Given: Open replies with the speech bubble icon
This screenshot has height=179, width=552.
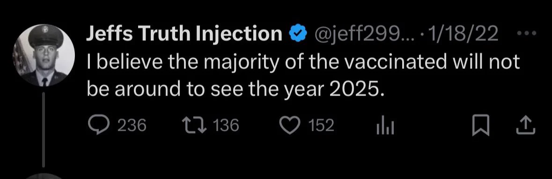Looking at the screenshot, I should coord(98,125).
